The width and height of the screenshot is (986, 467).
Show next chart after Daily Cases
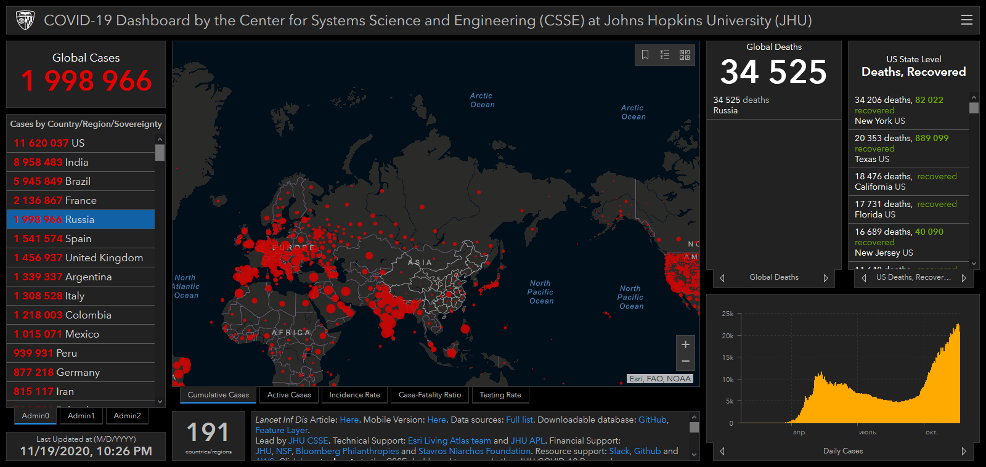[964, 451]
